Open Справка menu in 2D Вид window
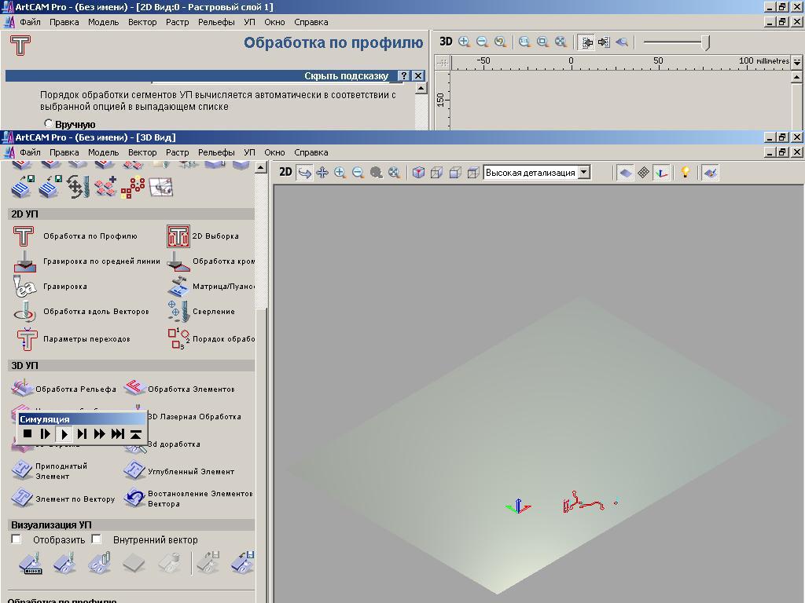The image size is (805, 603). [x=311, y=22]
